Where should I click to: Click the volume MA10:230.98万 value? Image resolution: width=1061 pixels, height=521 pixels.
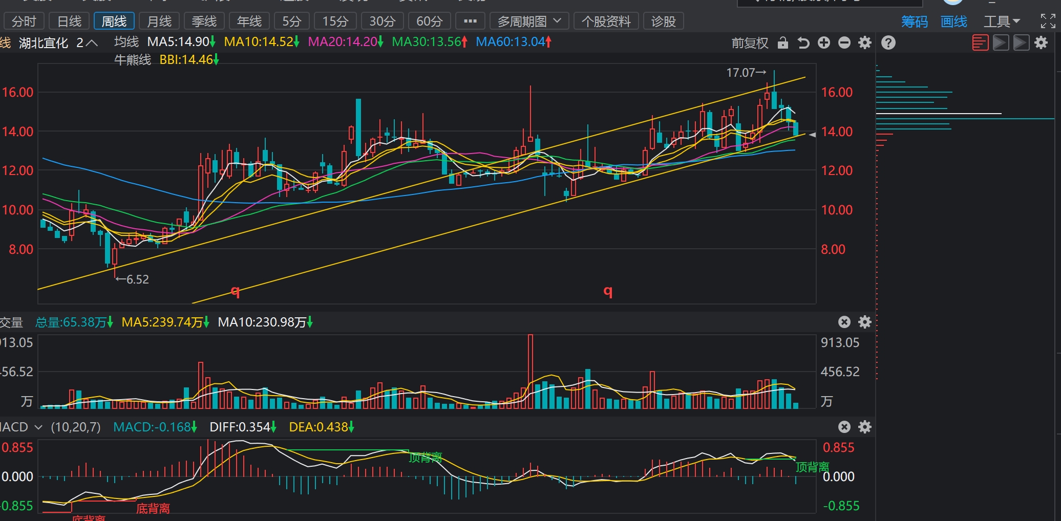265,322
